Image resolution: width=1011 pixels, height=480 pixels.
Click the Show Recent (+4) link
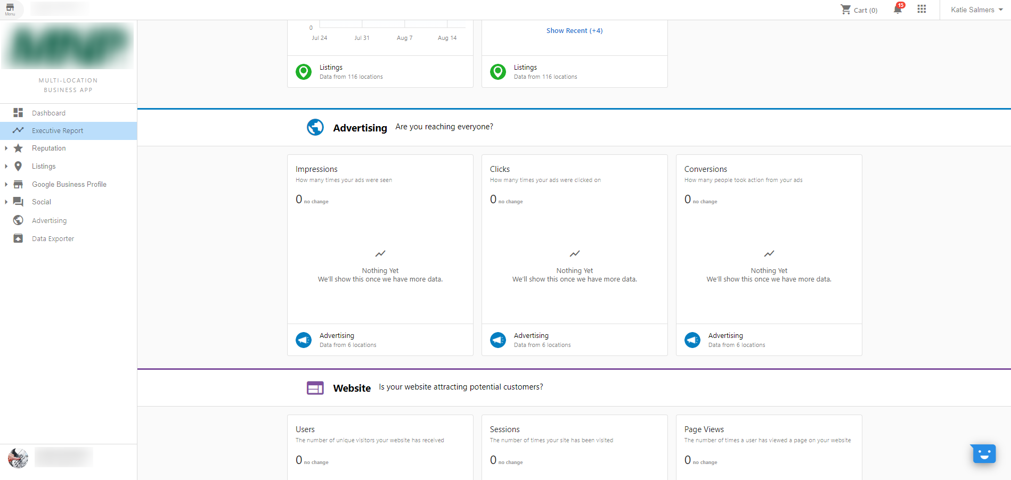574,31
